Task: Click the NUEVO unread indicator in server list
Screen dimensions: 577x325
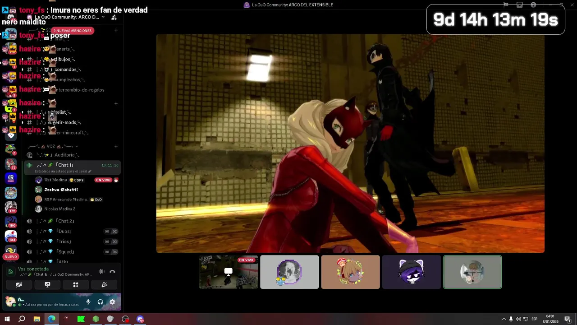Action: [x=11, y=256]
